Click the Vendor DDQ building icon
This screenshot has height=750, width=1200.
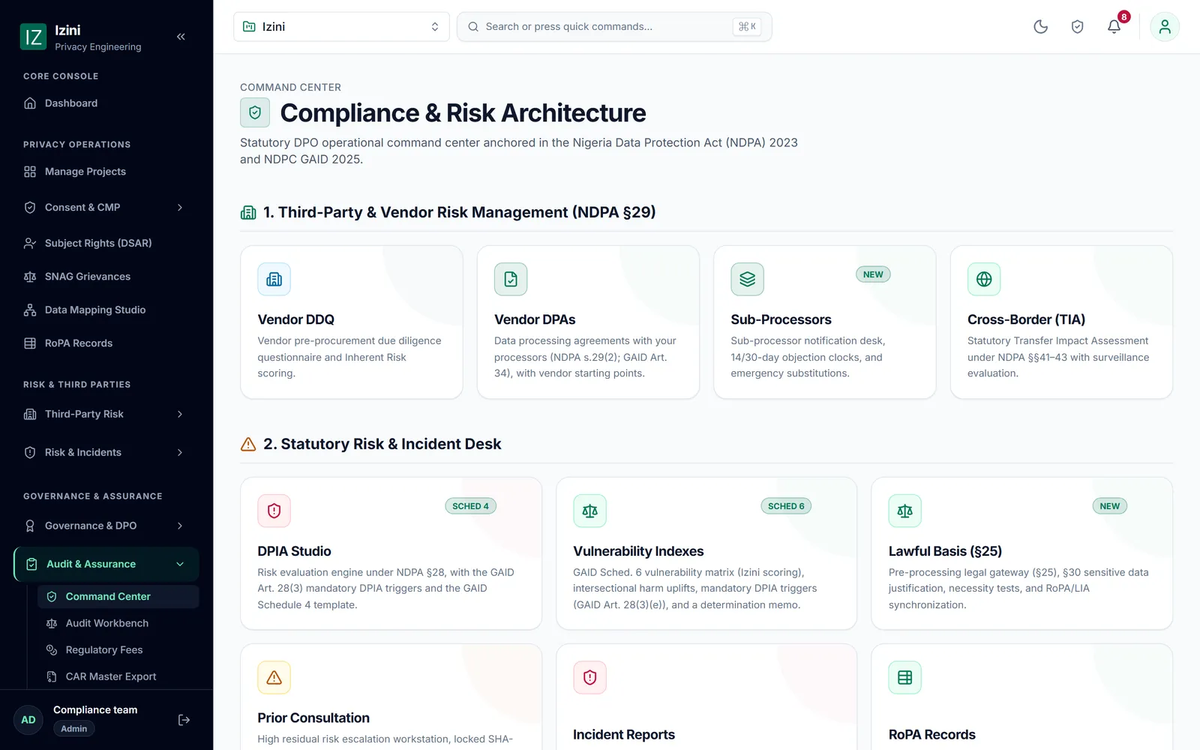click(x=274, y=279)
